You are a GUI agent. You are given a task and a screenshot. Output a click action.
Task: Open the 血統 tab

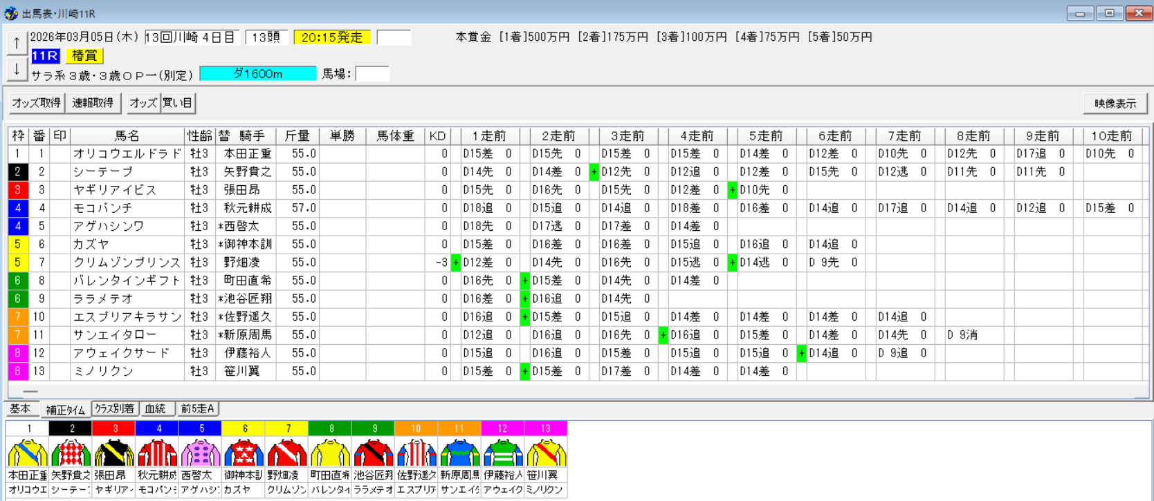(x=156, y=408)
